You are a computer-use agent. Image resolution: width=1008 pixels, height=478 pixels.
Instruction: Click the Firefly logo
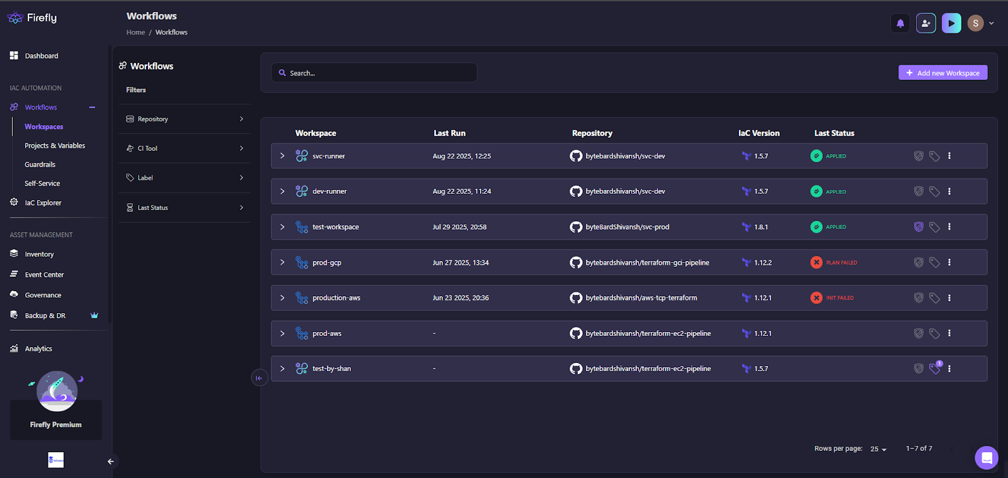pyautogui.click(x=32, y=18)
